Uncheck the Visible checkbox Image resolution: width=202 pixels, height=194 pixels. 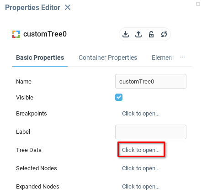[119, 97]
